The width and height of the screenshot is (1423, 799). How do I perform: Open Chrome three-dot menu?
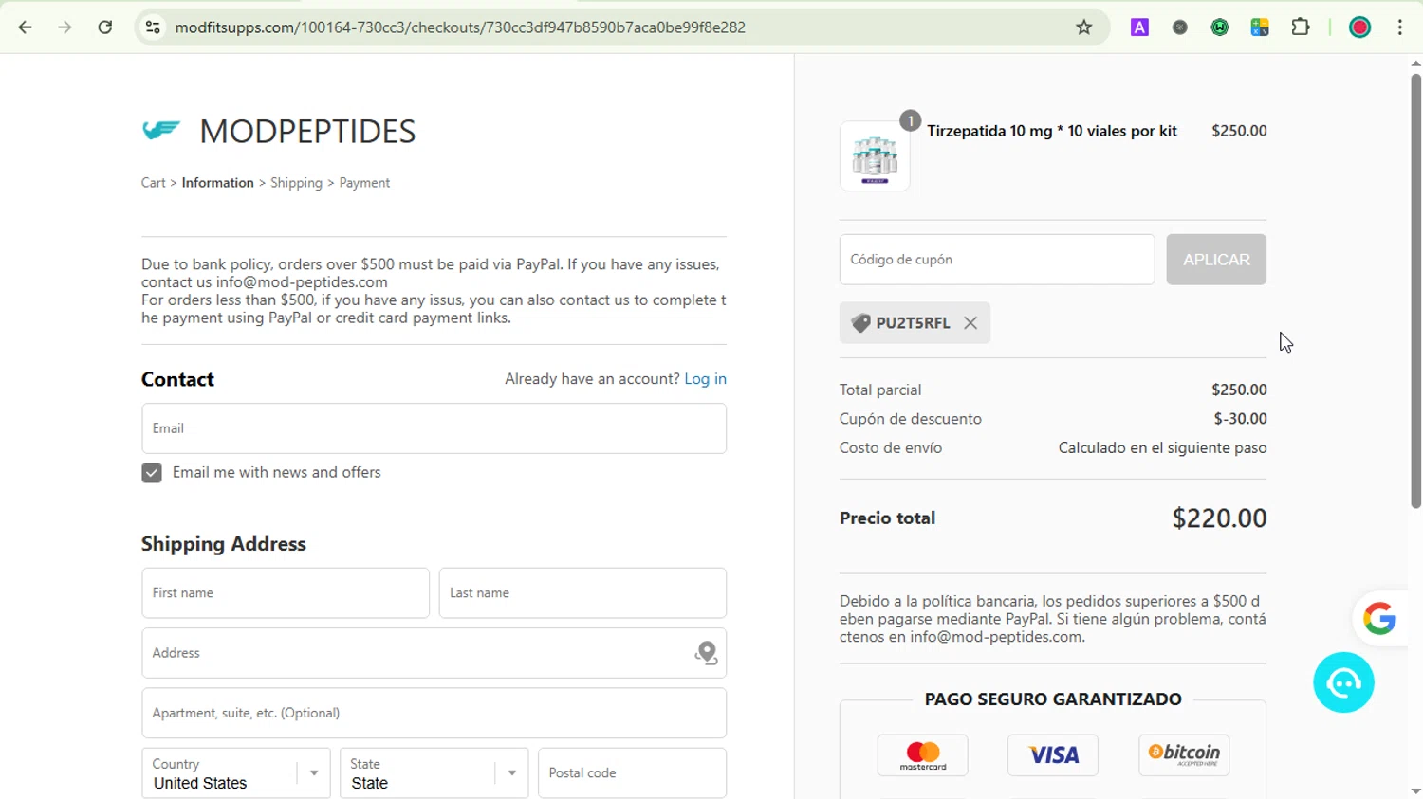tap(1400, 27)
